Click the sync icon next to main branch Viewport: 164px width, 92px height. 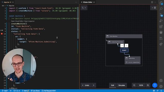tap(11, 91)
